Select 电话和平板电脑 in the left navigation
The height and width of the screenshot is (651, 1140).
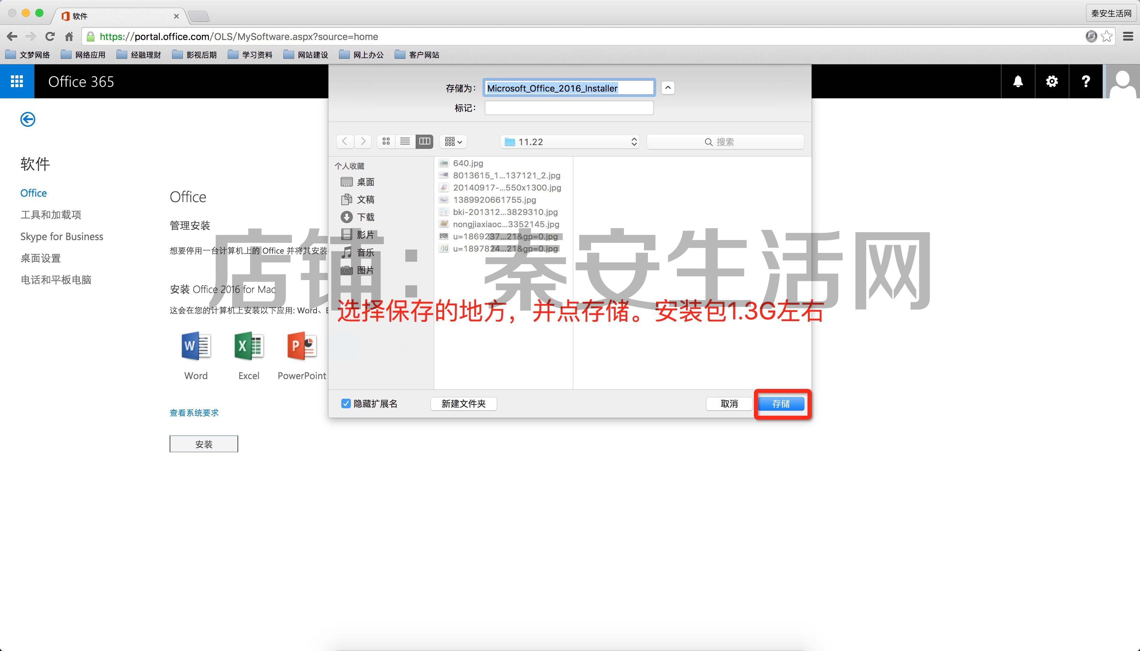click(56, 280)
